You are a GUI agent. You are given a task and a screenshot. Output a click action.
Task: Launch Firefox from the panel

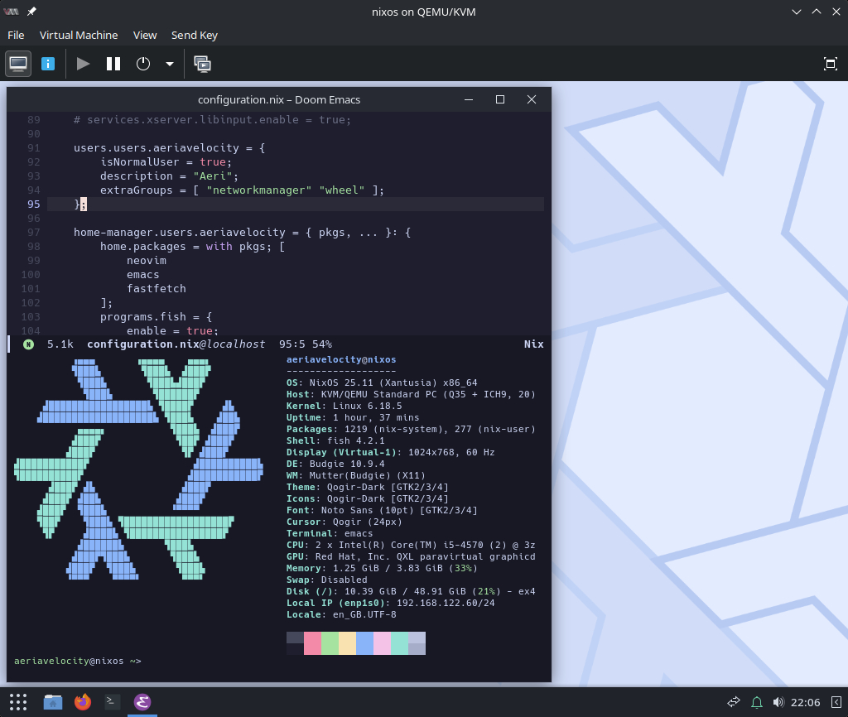coord(82,702)
